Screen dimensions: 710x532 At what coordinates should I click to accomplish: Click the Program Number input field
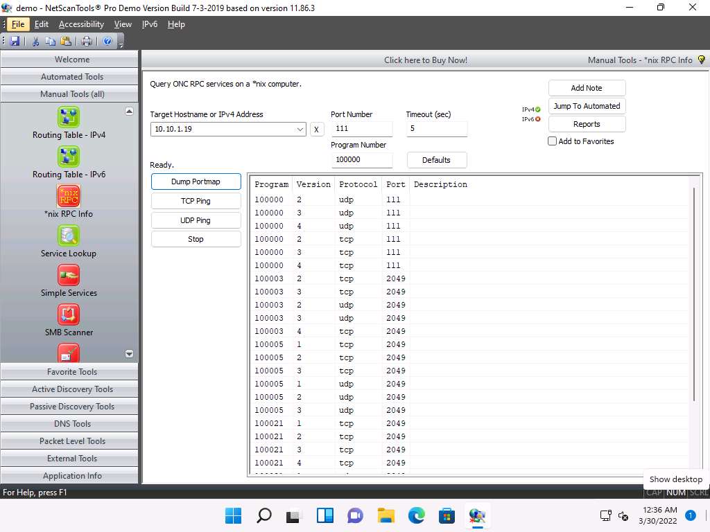[x=361, y=159]
